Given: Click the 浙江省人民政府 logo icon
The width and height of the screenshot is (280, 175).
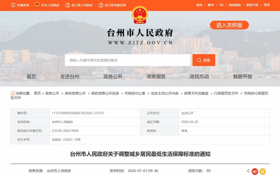Looking at the screenshot, I should click(x=67, y=5).
